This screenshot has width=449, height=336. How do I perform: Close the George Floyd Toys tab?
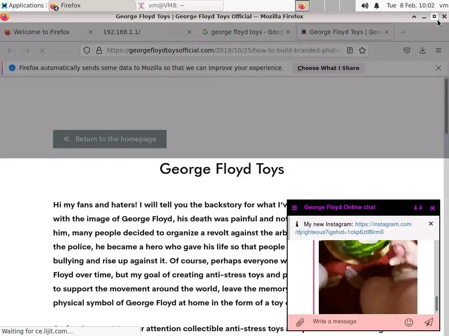pos(387,32)
